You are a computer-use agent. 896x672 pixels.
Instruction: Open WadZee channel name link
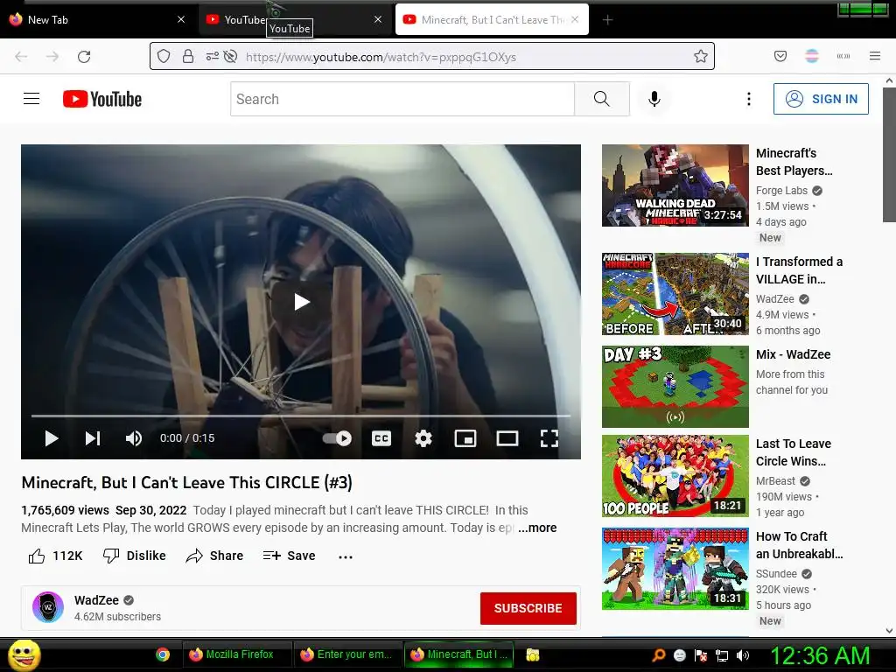(x=96, y=600)
